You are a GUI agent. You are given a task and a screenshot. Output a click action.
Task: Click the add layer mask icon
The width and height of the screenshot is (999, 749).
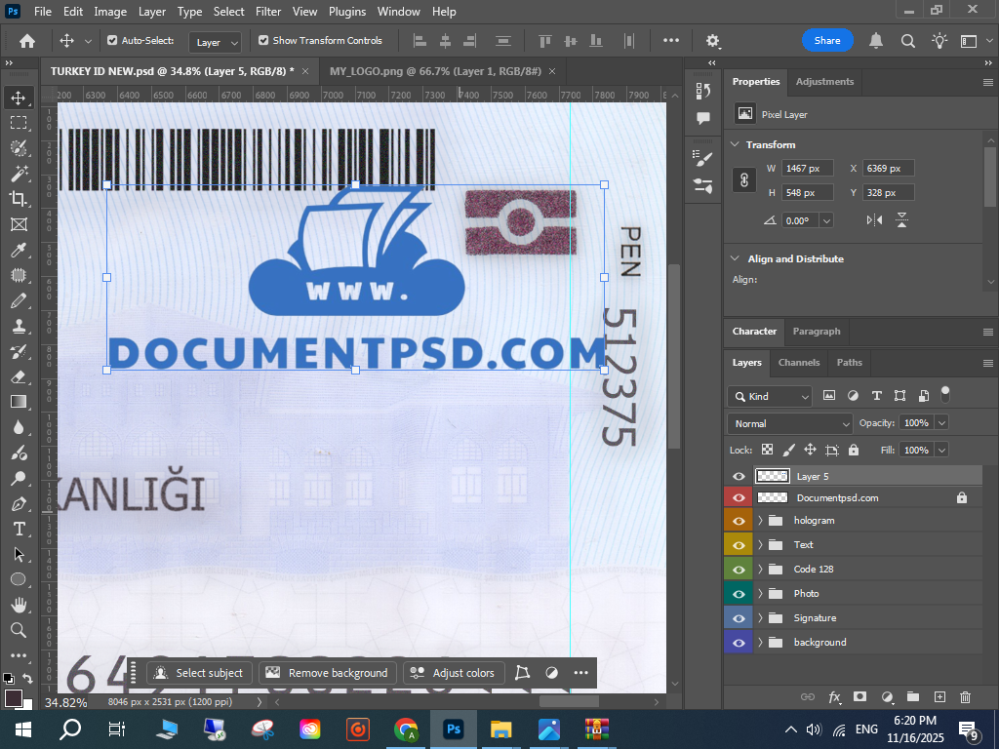(859, 697)
